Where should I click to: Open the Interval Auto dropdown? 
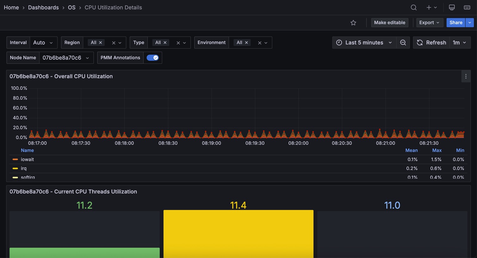point(43,42)
